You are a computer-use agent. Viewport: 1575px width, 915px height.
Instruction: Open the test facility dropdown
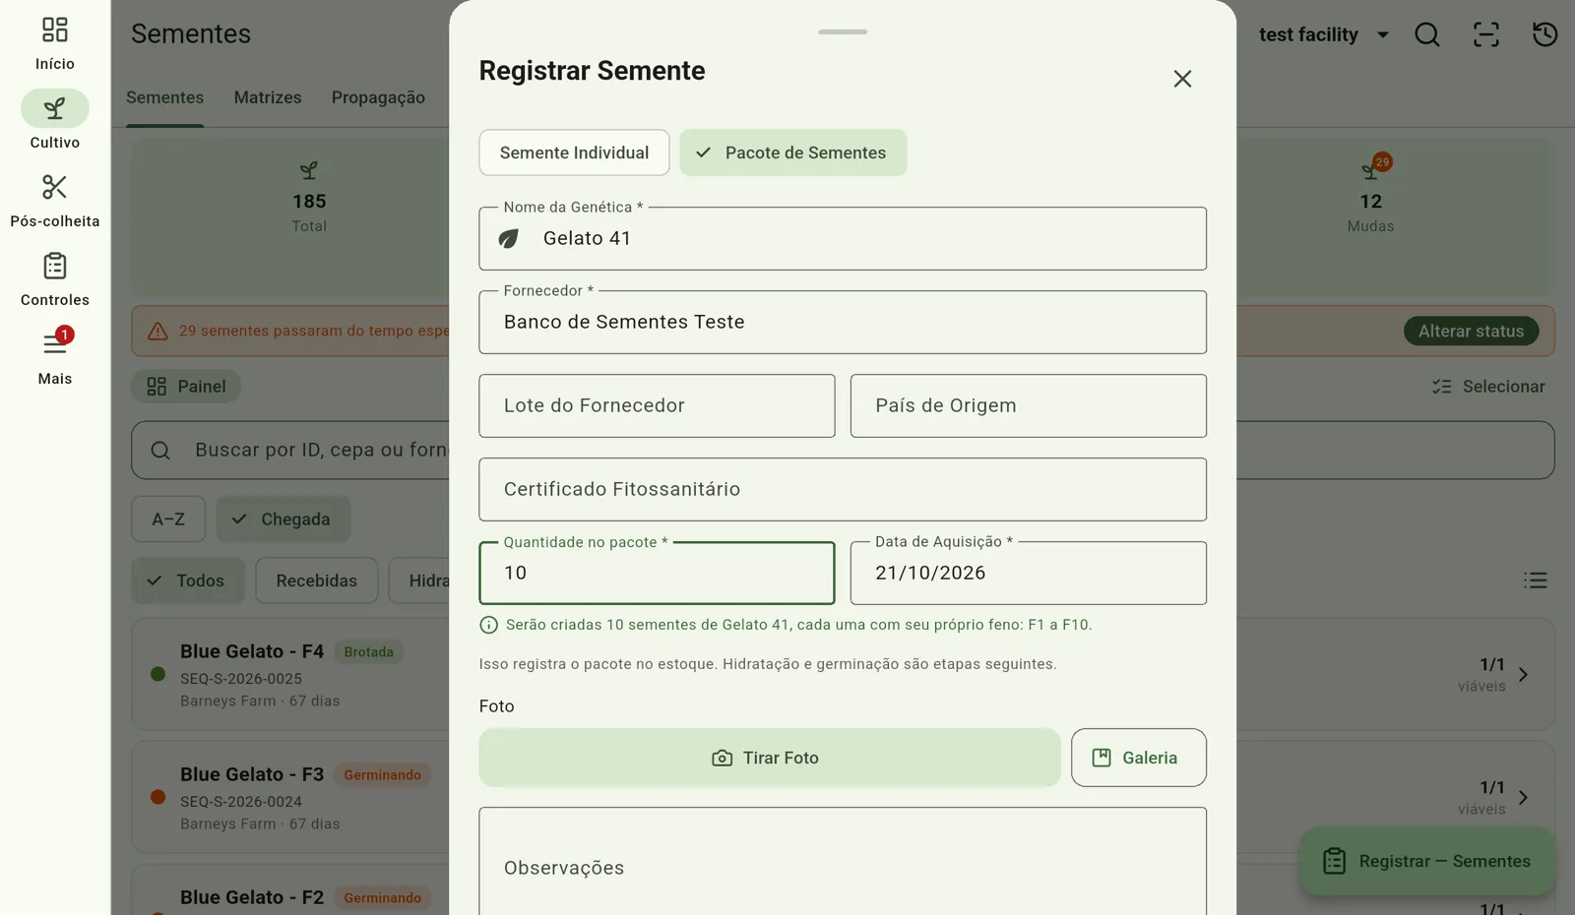point(1324,34)
